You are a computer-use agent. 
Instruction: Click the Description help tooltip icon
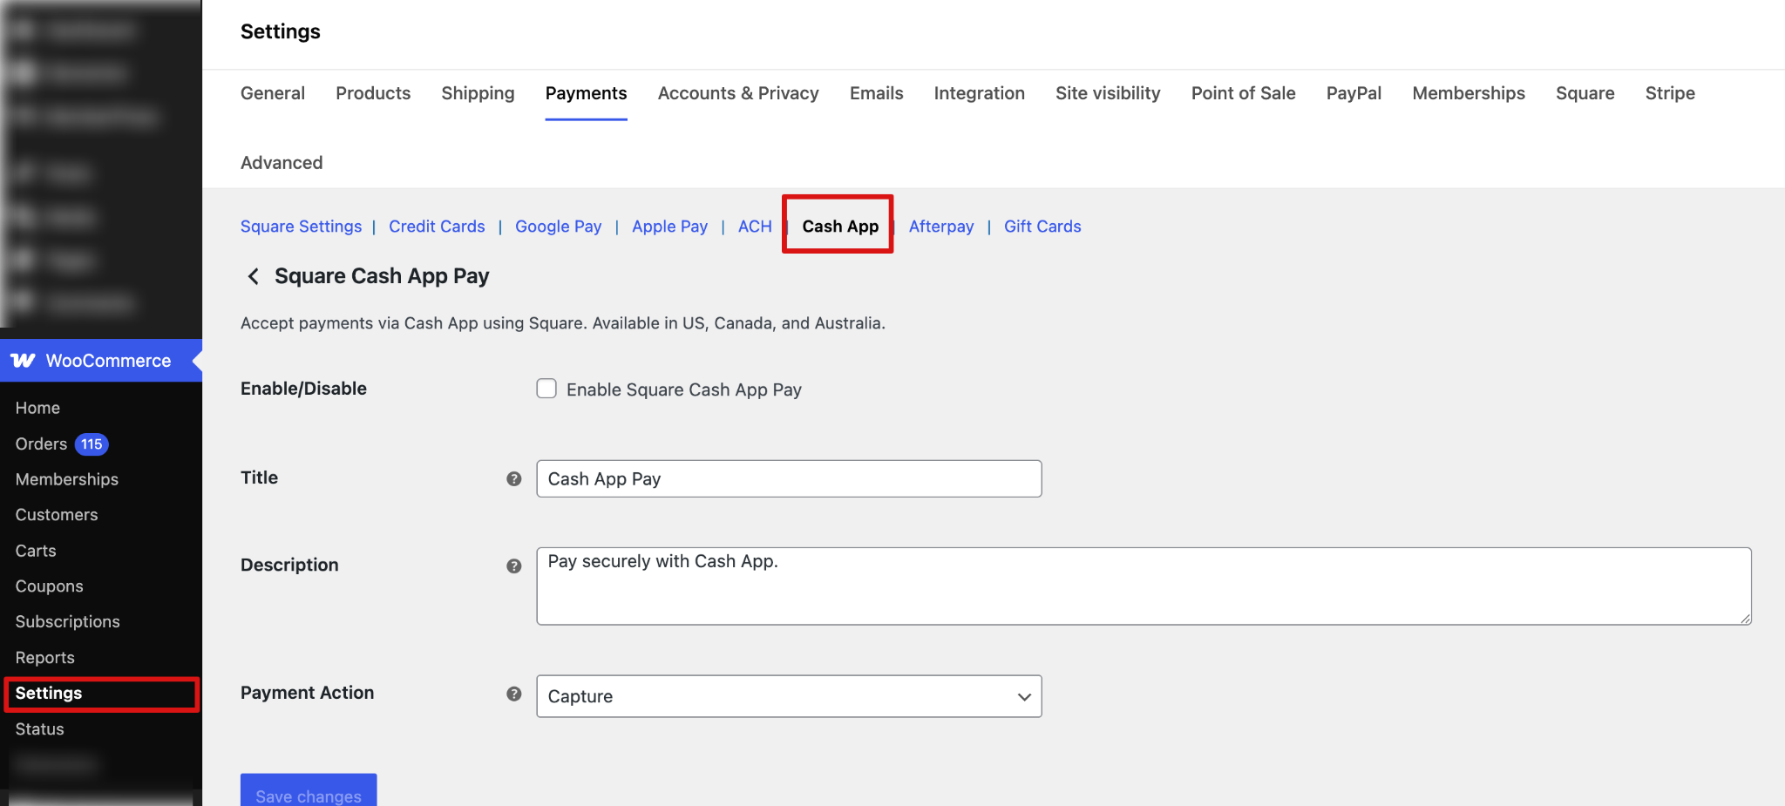[513, 566]
